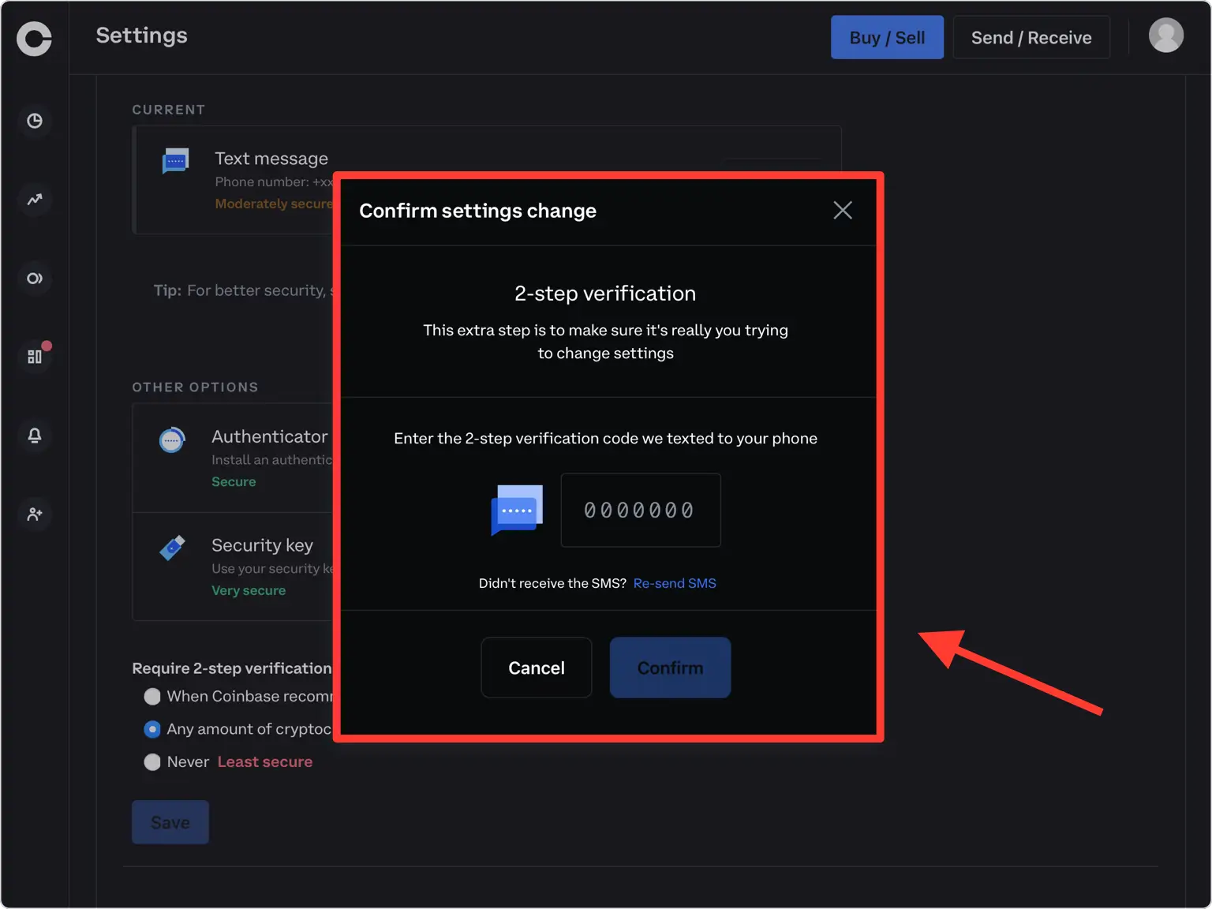Select the When Coinbase recommends option
This screenshot has width=1212, height=909.
pos(152,696)
